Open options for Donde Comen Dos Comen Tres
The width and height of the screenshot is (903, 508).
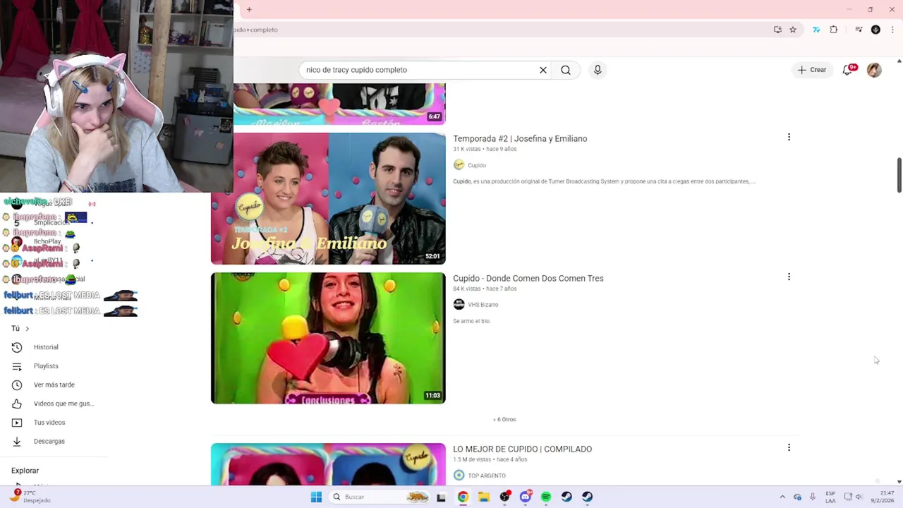[x=789, y=277]
